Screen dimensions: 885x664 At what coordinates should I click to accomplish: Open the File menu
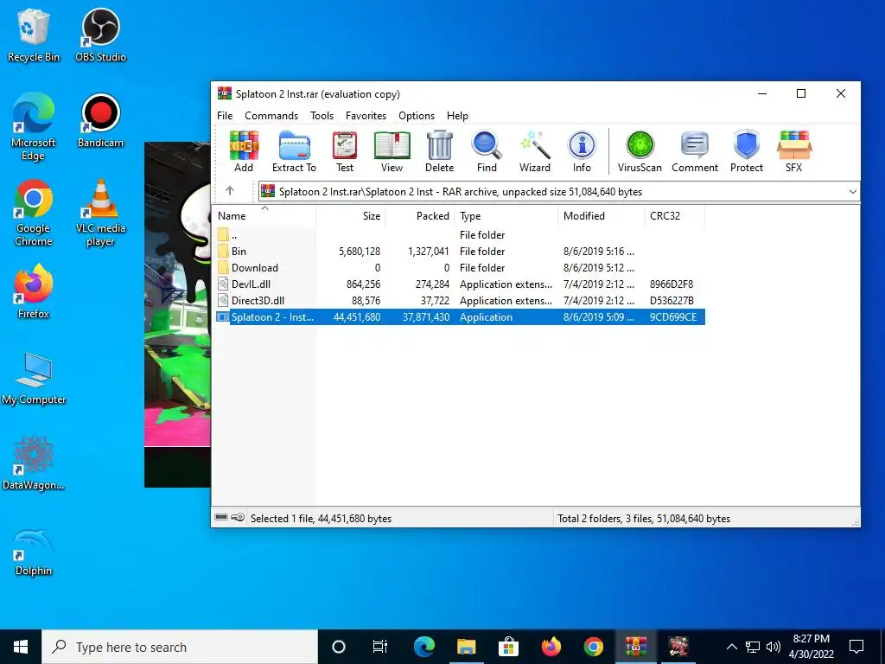pos(225,116)
